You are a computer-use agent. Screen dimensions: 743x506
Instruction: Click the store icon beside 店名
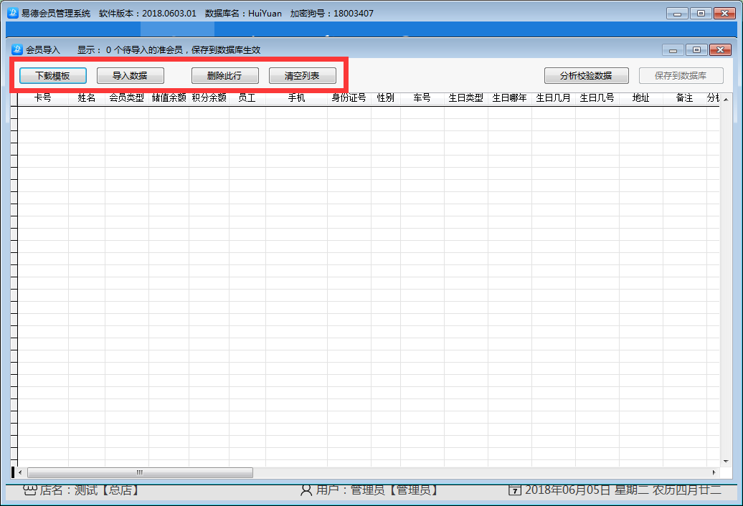pyautogui.click(x=30, y=490)
